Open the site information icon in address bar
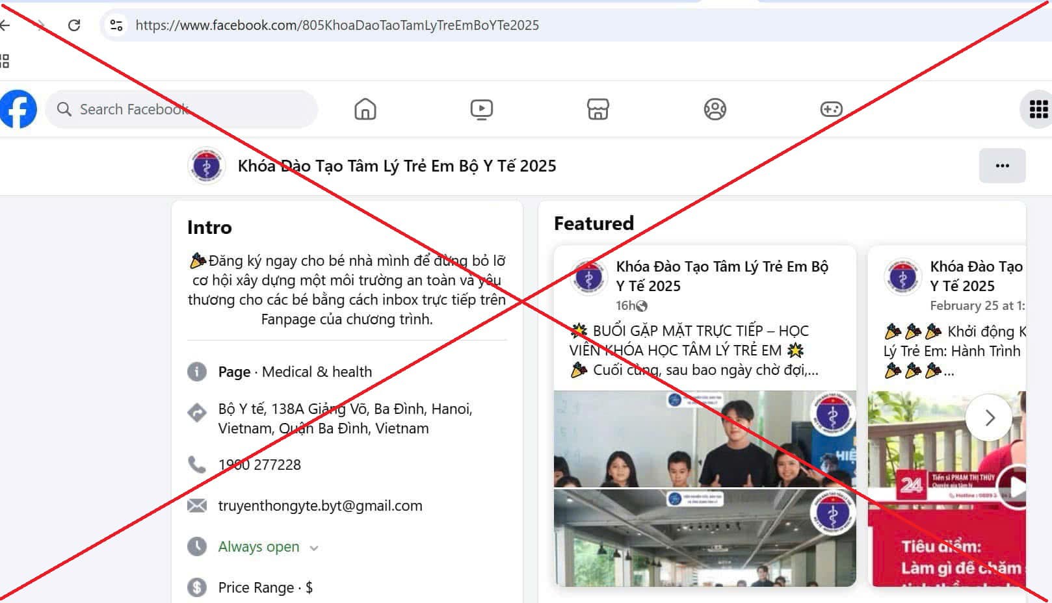The image size is (1052, 603). (x=116, y=25)
